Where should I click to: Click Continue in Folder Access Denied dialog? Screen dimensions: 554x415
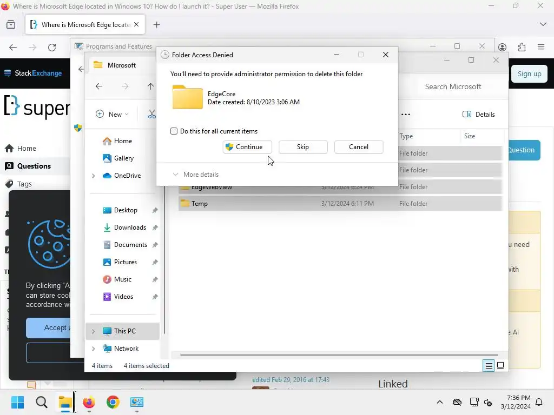(x=247, y=147)
